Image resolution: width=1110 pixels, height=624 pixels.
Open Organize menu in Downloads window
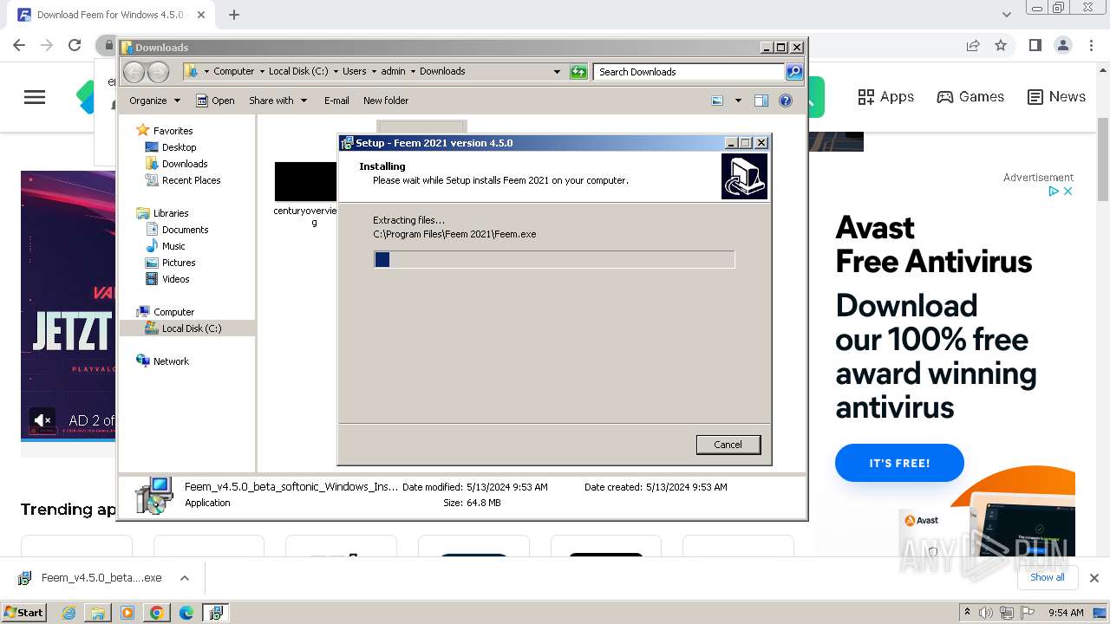pyautogui.click(x=154, y=101)
